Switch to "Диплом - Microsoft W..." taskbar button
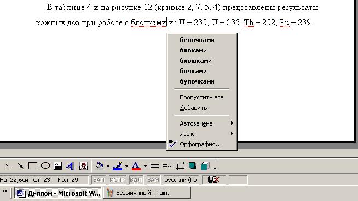Screen dimensions: 358x201 click(58, 193)
